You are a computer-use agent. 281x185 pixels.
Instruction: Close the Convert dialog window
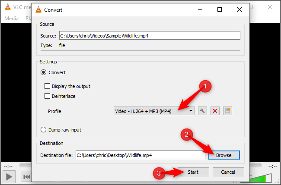tap(239, 9)
